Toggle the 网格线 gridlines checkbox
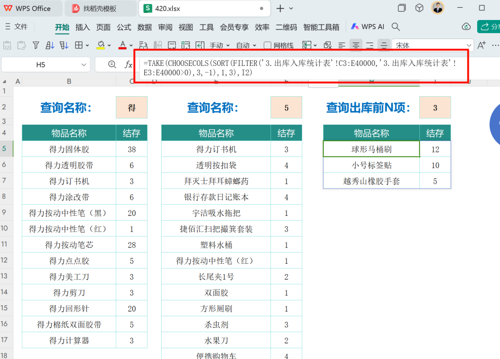 click(x=268, y=45)
